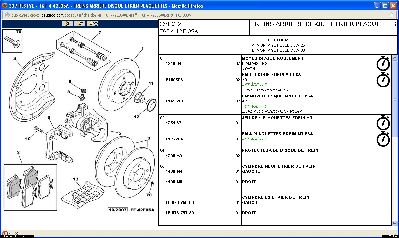Click the site identity globe icon
Viewport: 399px width, 238px height.
click(7, 15)
